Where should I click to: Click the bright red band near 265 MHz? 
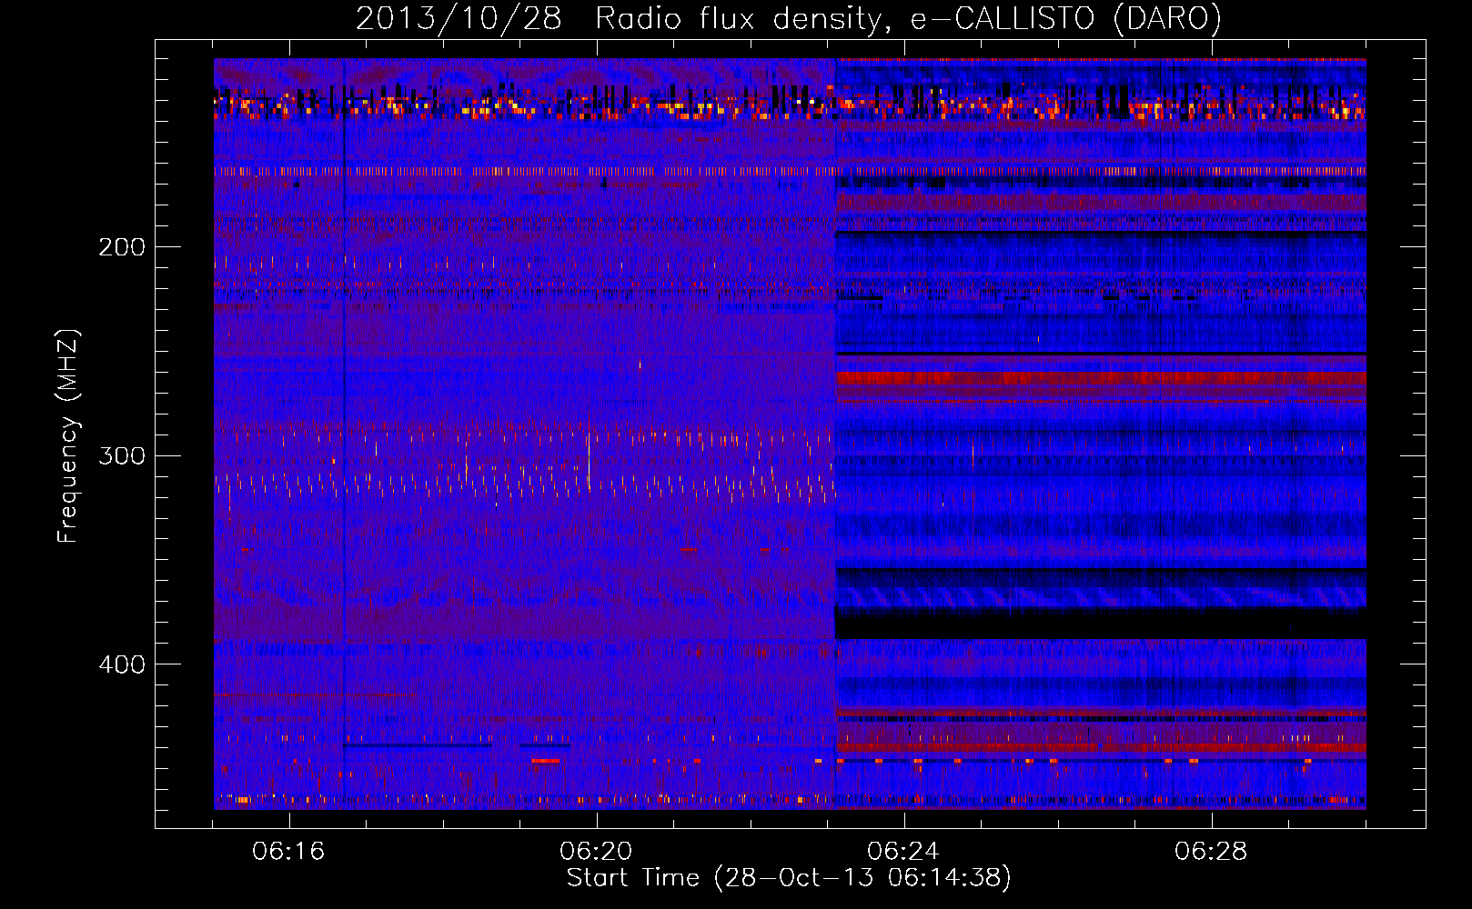point(1100,378)
